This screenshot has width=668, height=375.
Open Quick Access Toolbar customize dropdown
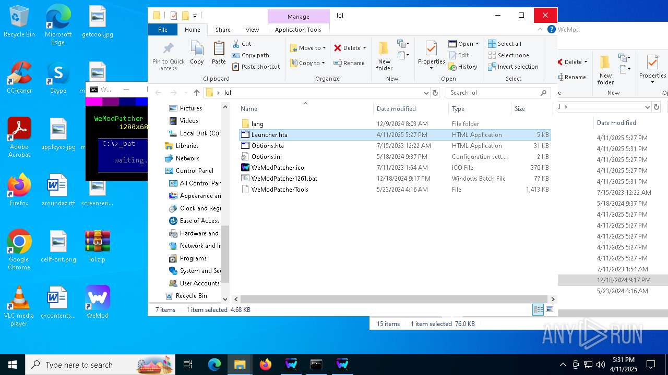[195, 16]
